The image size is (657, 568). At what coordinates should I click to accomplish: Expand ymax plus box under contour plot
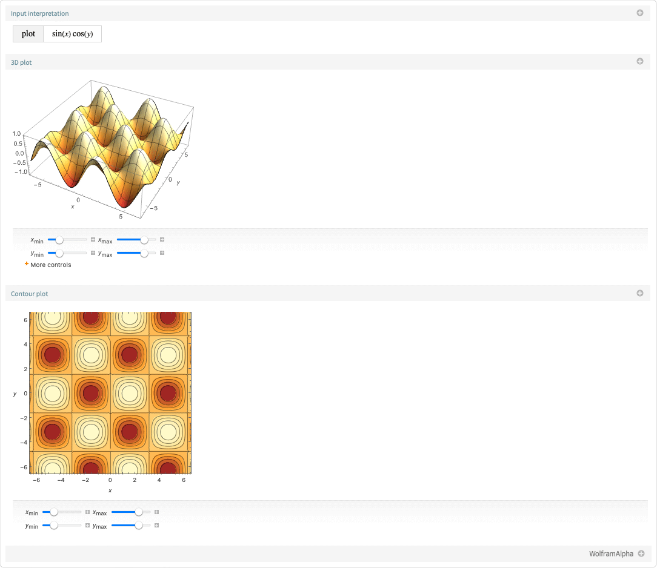point(157,526)
